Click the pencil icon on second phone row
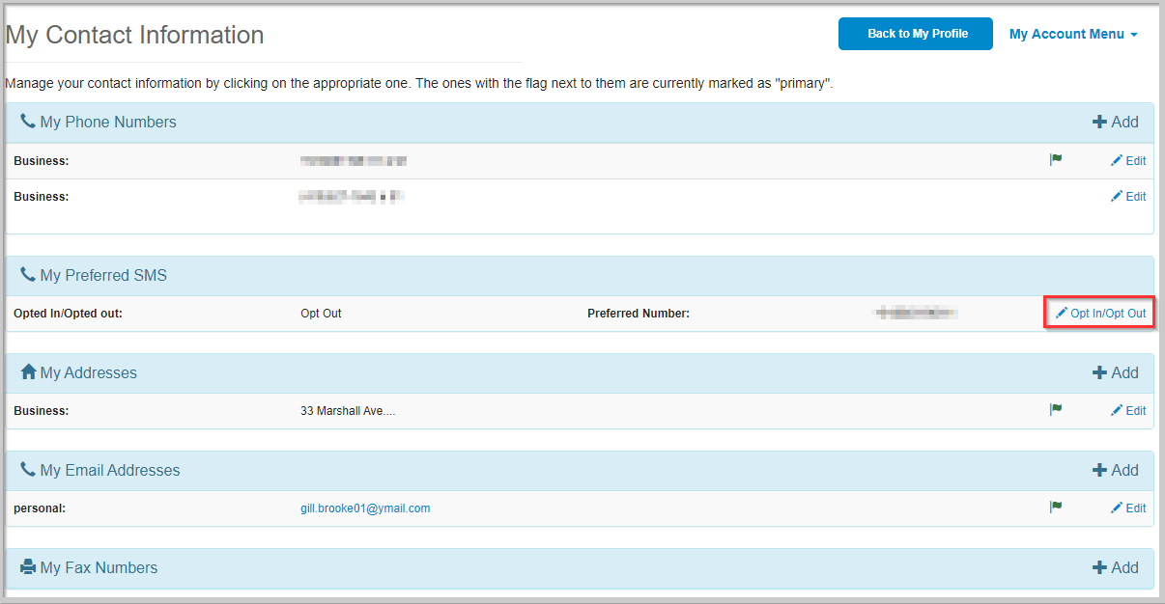1165x604 pixels. point(1117,196)
